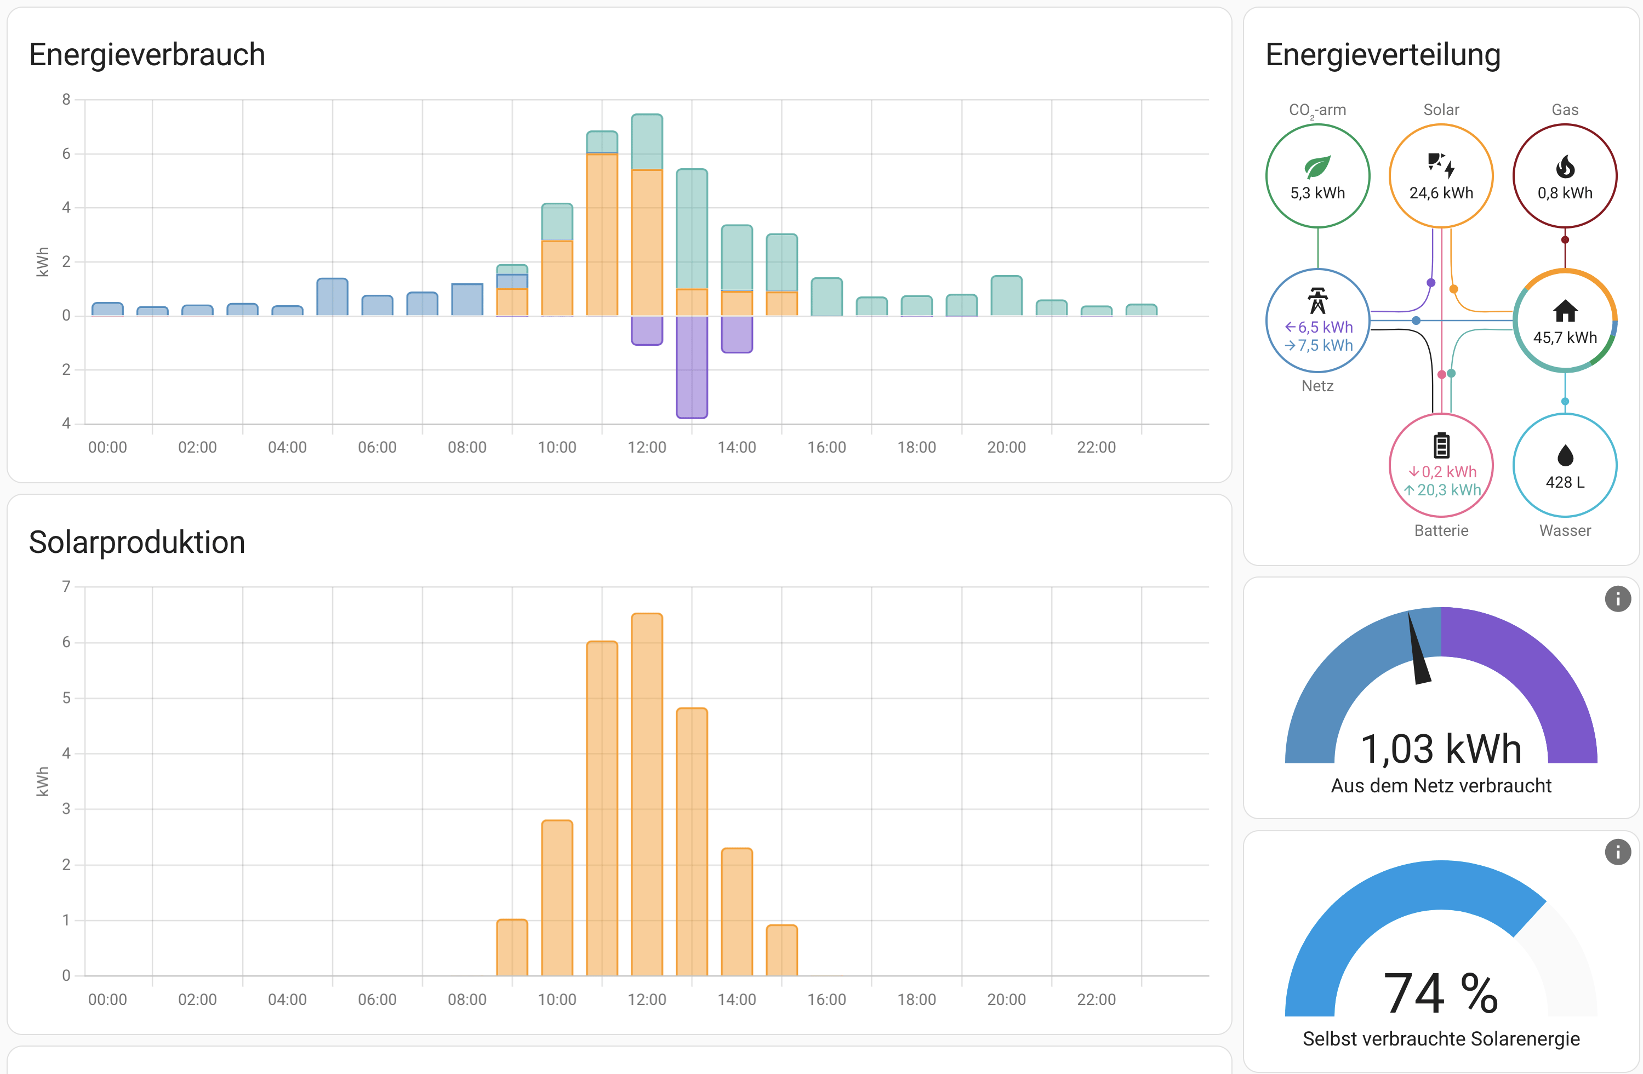Click the 45,7 kWh home value
The image size is (1643, 1074).
[1564, 338]
